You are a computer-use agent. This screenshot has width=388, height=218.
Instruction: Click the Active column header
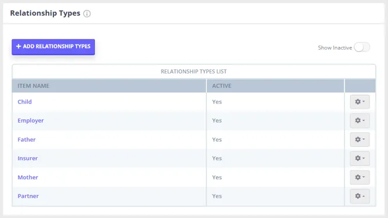tap(221, 86)
